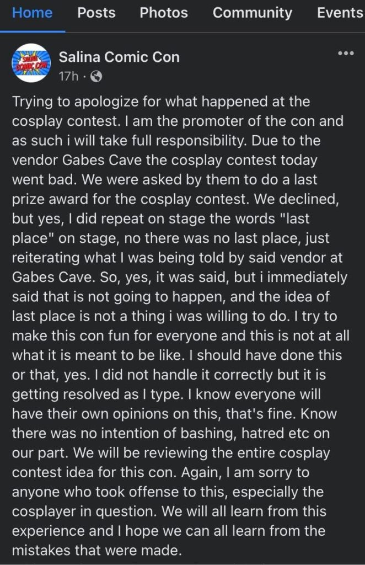Image resolution: width=365 pixels, height=565 pixels.
Task: Click the globe public audience icon
Action: pos(96,76)
